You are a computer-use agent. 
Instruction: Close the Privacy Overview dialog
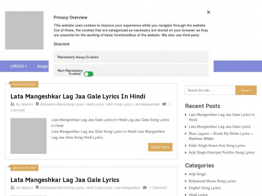pyautogui.click(x=208, y=12)
